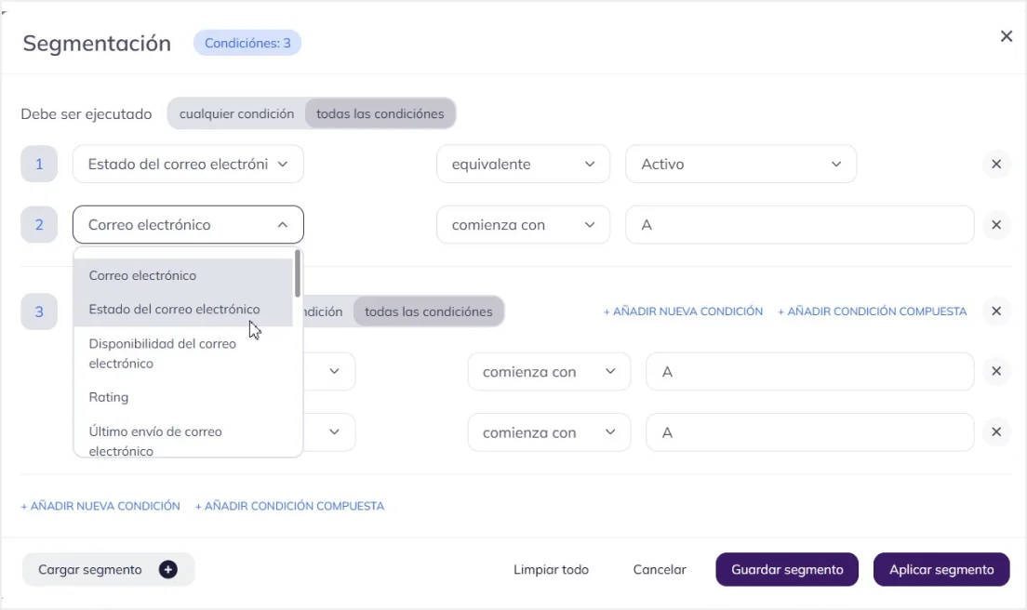This screenshot has width=1027, height=610.
Task: Remove condition 1 with its X icon
Action: click(x=996, y=165)
